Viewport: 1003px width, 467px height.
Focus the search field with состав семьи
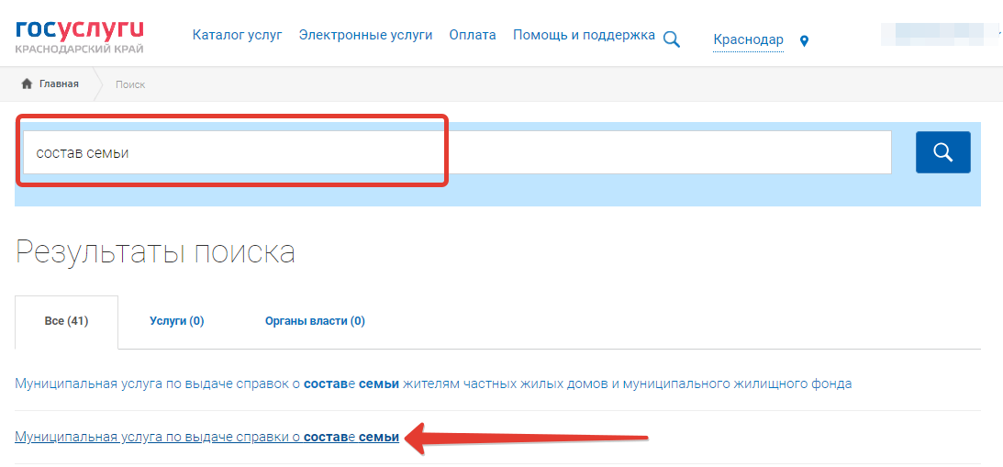pyautogui.click(x=457, y=152)
